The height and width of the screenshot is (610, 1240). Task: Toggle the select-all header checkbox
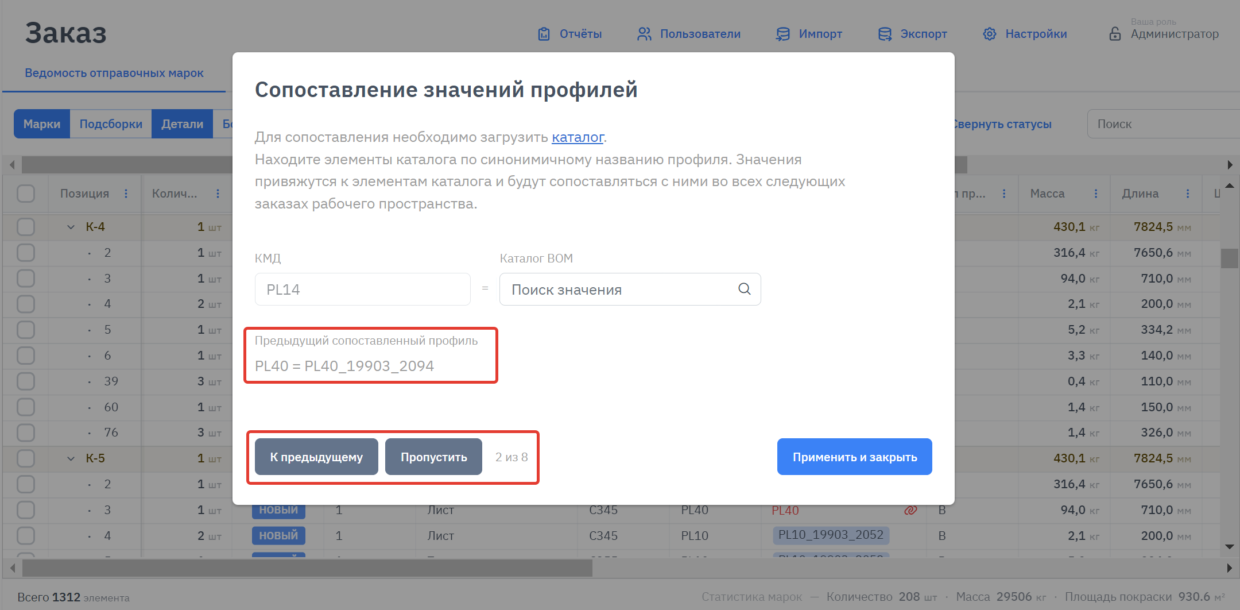[x=26, y=194]
